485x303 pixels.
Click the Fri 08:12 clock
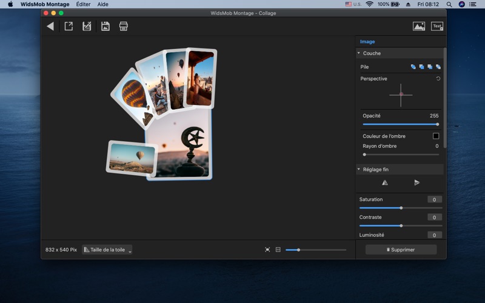[x=428, y=4]
